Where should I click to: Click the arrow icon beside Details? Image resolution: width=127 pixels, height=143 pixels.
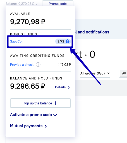[x=69, y=87]
